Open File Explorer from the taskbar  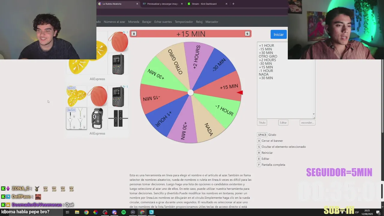[77, 212]
